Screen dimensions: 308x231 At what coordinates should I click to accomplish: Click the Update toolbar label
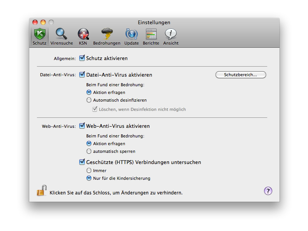pyautogui.click(x=131, y=43)
